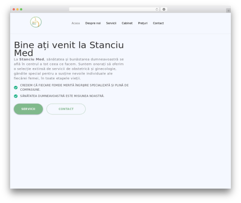Click text 'SĂNĂTATEA DUMNEAVOASTRĂ ESTE MISIUNEA NOASTRĂ.'

click(62, 96)
